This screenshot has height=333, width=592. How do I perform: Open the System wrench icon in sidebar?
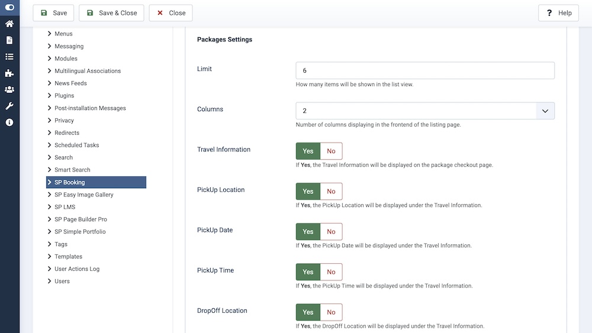pos(9,106)
